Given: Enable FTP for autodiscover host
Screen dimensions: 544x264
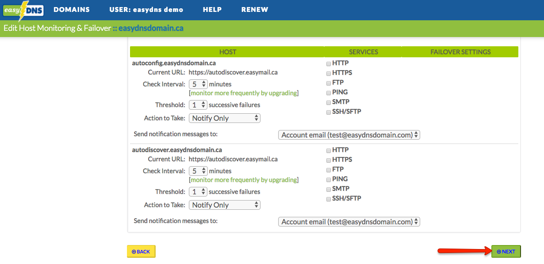Looking at the screenshot, I should pyautogui.click(x=329, y=170).
